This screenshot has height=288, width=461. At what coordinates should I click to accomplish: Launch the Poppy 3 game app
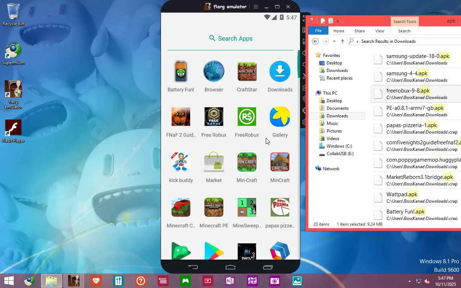click(247, 251)
